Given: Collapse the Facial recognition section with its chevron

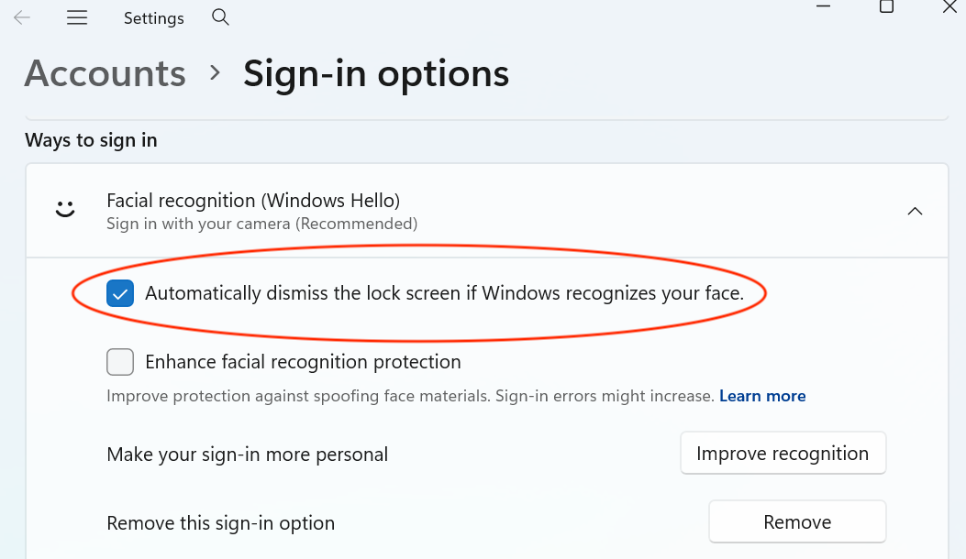Looking at the screenshot, I should click(x=914, y=211).
